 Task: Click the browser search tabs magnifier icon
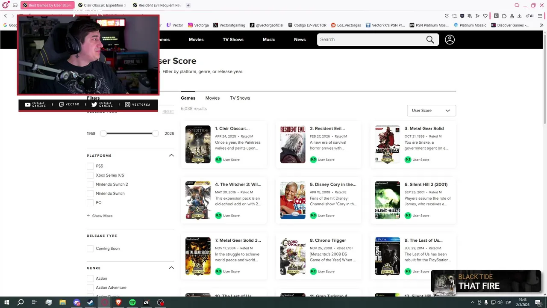pos(517,5)
